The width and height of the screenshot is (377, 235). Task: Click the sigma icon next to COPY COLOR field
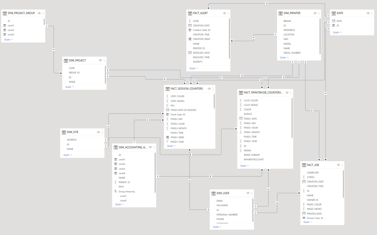coord(168,96)
